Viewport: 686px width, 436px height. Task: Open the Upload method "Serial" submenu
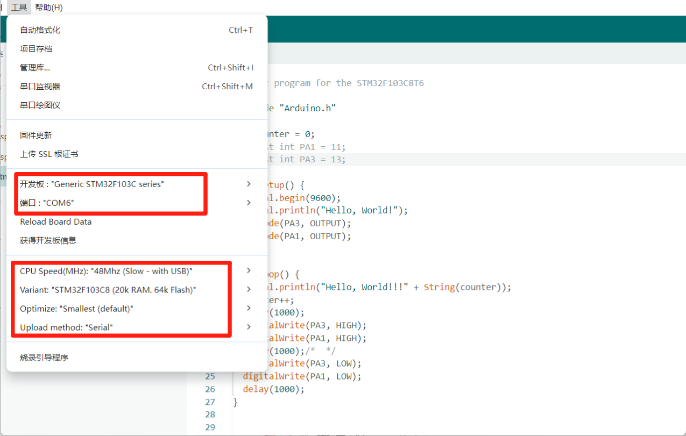coord(249,327)
